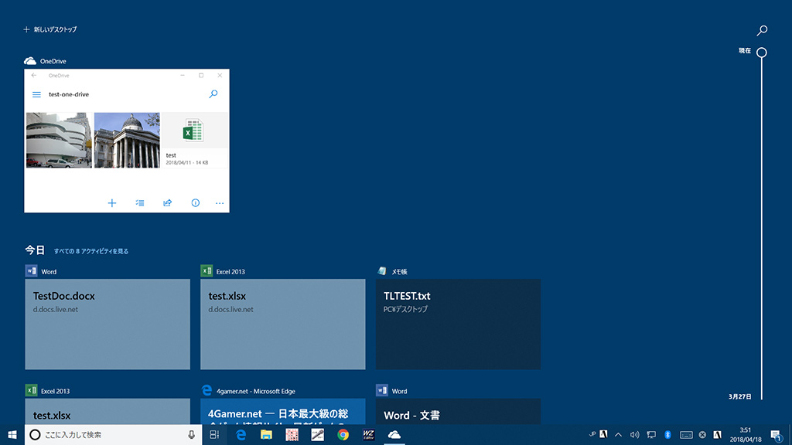
Task: Open the domed columned building photo
Action: [127, 141]
